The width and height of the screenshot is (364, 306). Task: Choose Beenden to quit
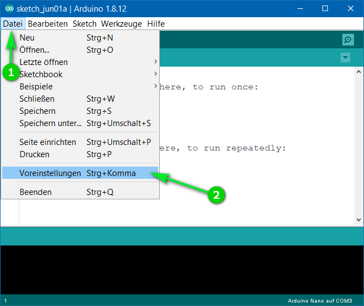coord(80,192)
